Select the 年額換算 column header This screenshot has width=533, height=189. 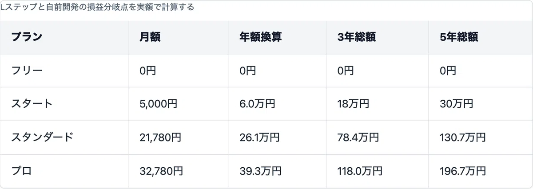[260, 37]
